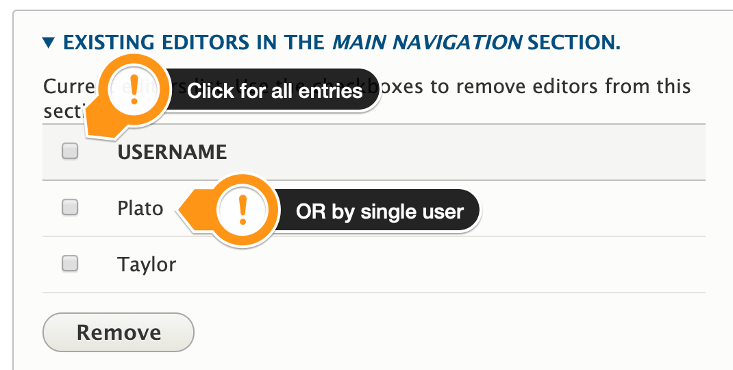Screen dimensions: 733x370
Task: Click orange pointer tip near the header checkbox
Action: (91, 127)
